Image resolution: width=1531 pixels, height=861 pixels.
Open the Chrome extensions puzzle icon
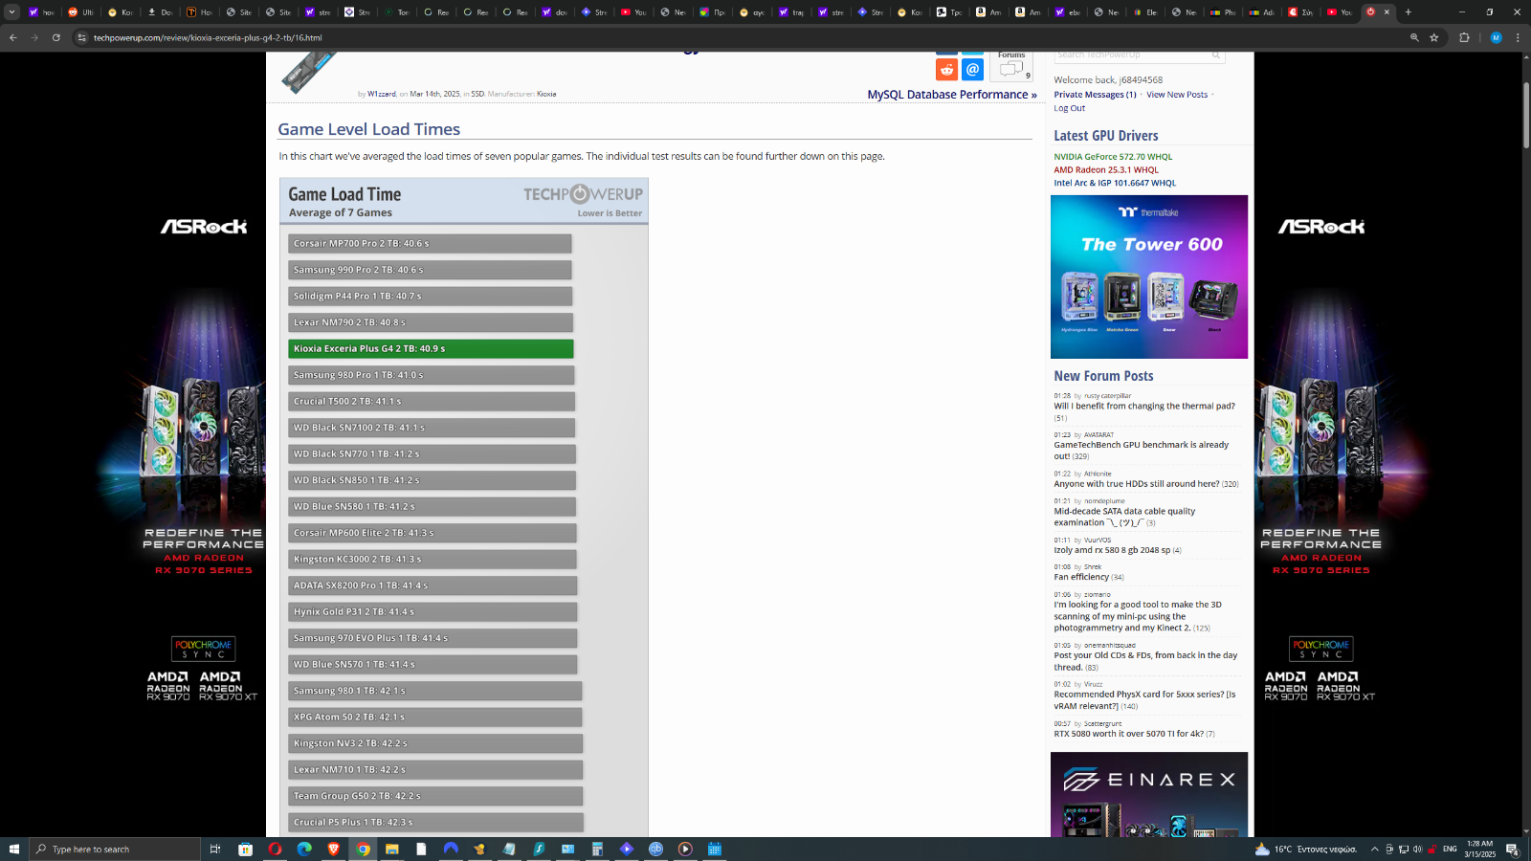(1464, 37)
